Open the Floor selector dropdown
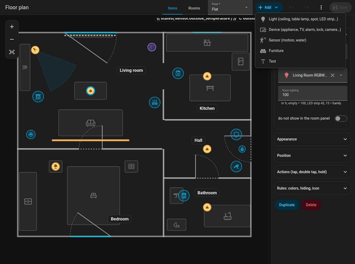Screen dimensions: 355x264 (230, 7)
